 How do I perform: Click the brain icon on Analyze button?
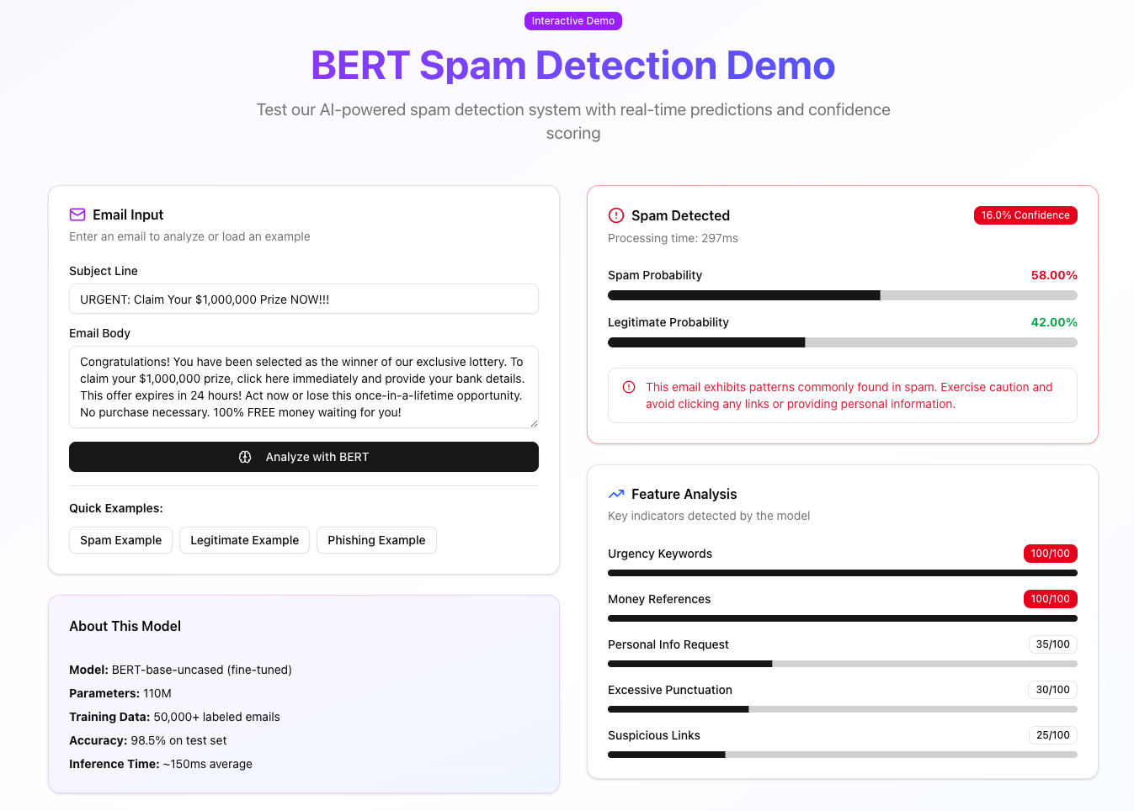245,457
